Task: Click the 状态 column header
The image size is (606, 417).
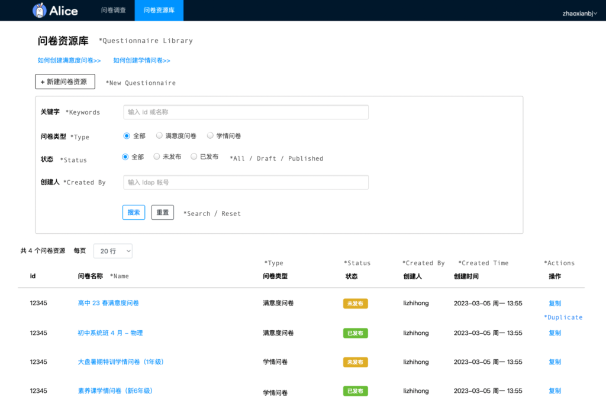Action: click(x=352, y=276)
